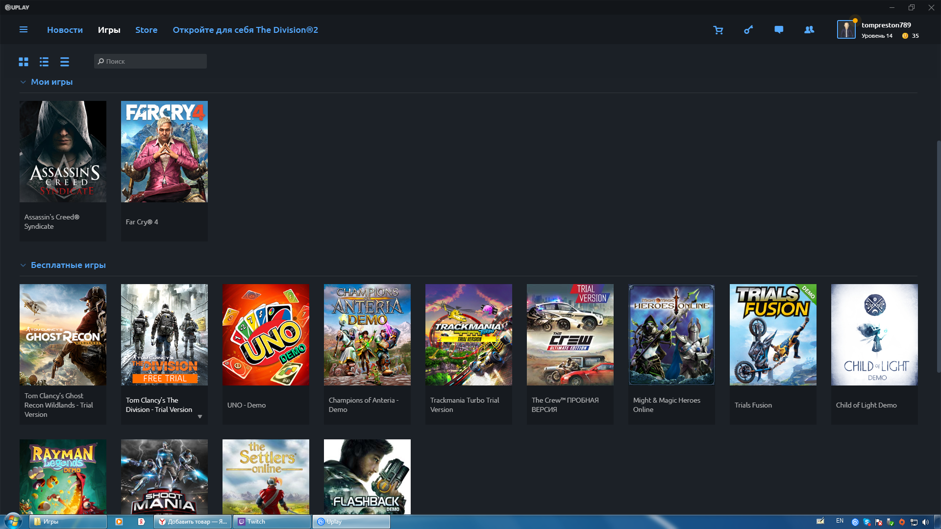Open the UNO Demo cover
This screenshot has height=529, width=941.
[x=266, y=335]
